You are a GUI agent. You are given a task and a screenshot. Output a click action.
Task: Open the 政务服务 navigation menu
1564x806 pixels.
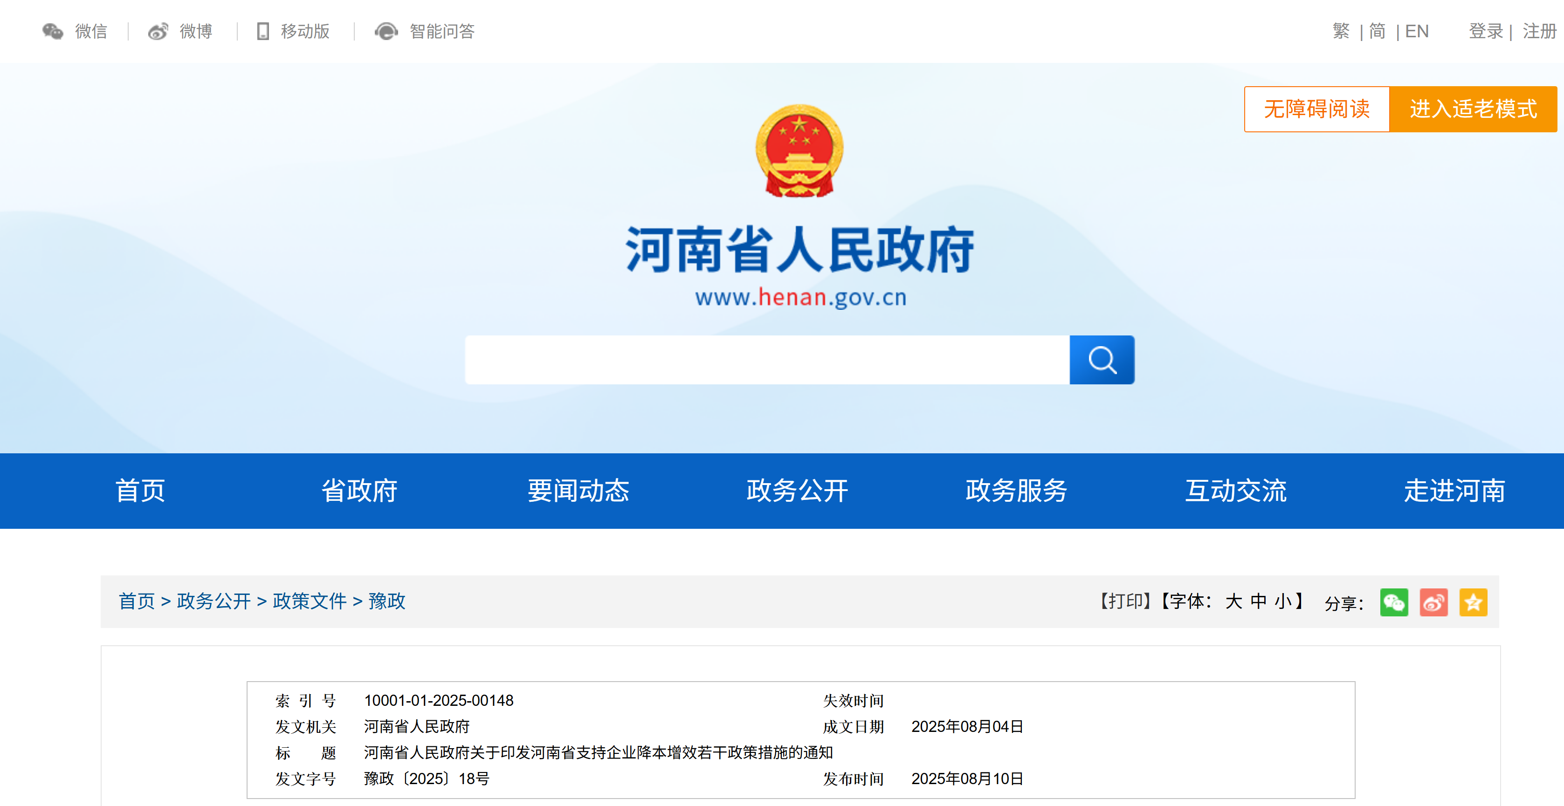pos(1016,491)
